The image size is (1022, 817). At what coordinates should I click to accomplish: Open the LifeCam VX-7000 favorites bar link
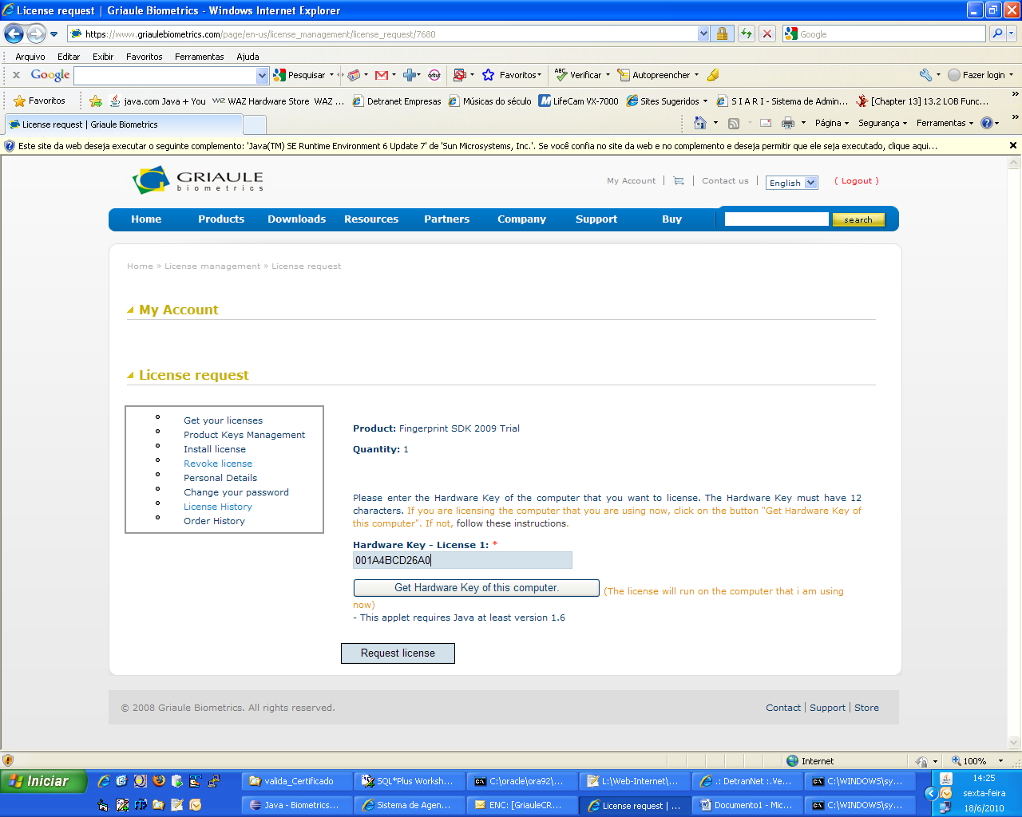click(x=579, y=101)
